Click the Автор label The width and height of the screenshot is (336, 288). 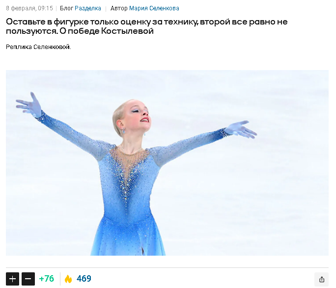pyautogui.click(x=119, y=8)
